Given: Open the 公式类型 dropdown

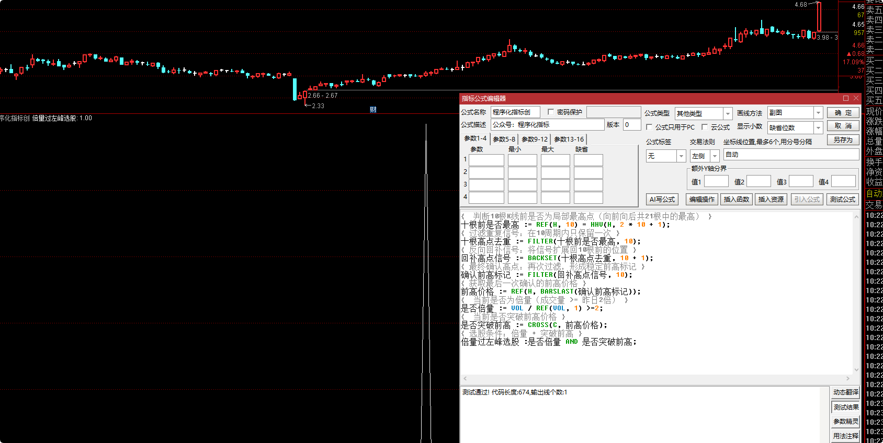Looking at the screenshot, I should pos(727,113).
